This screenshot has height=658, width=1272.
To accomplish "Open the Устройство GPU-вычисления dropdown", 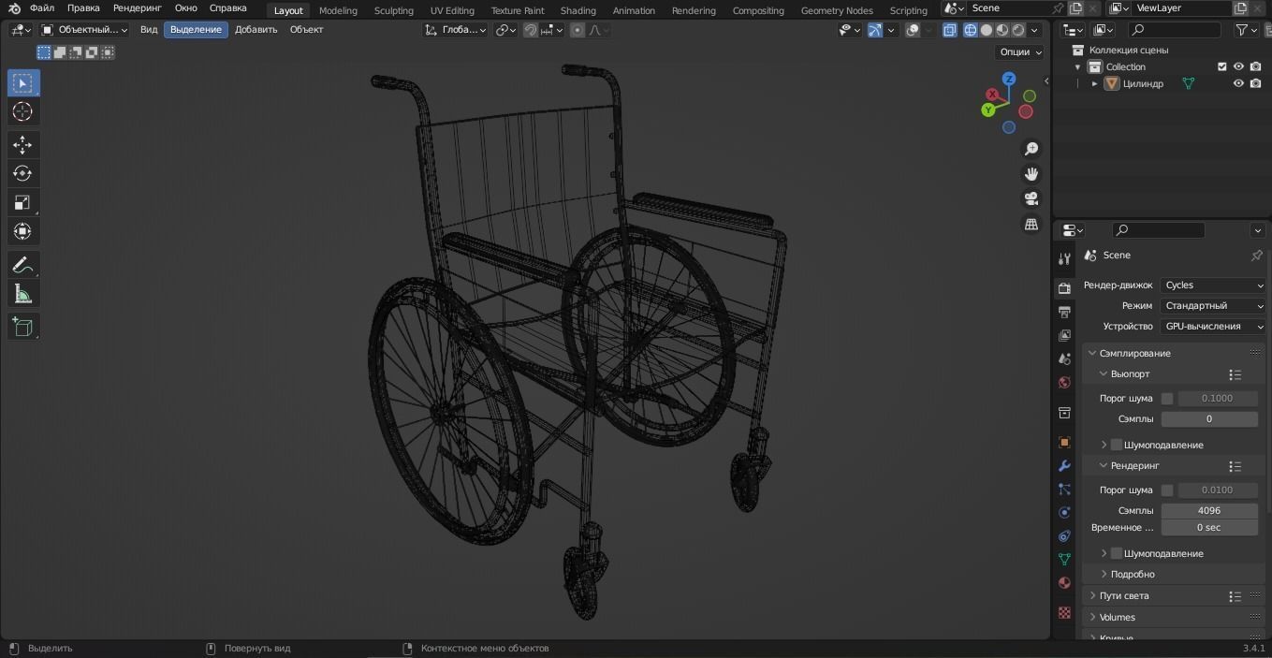I will [1214, 327].
